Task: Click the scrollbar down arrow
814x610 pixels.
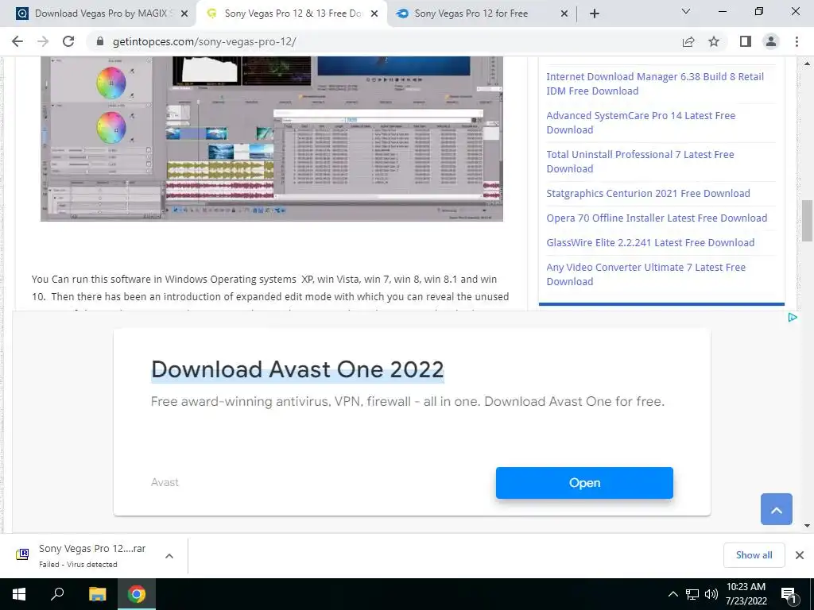Action: [x=807, y=526]
